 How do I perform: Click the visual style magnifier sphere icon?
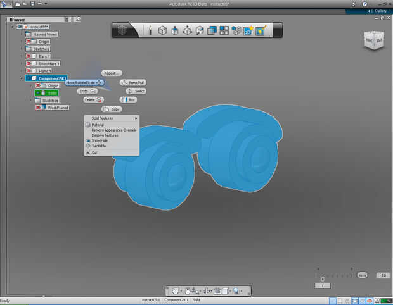[x=236, y=290]
